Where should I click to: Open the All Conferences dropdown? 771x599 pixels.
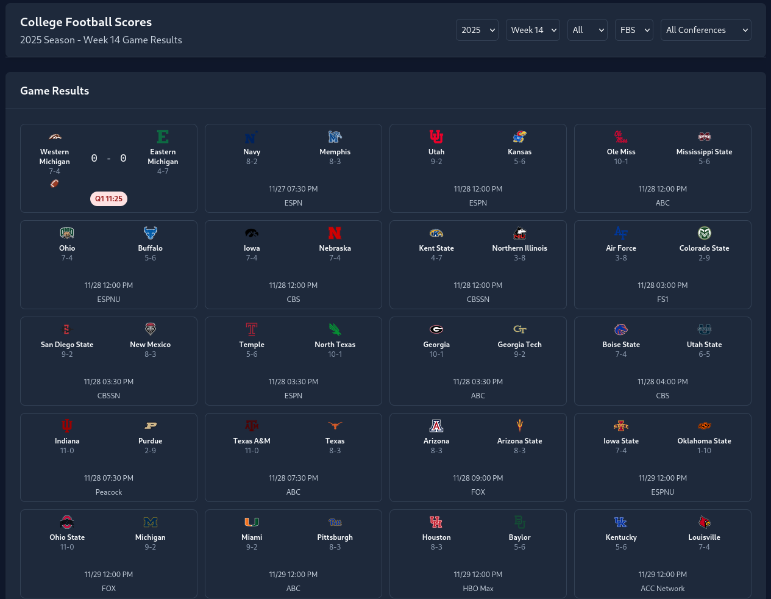tap(706, 30)
